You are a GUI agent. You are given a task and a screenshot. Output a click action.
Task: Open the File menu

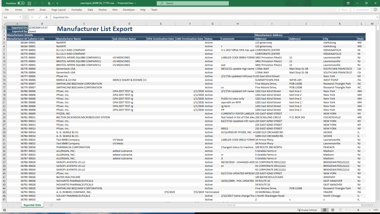[7, 10]
